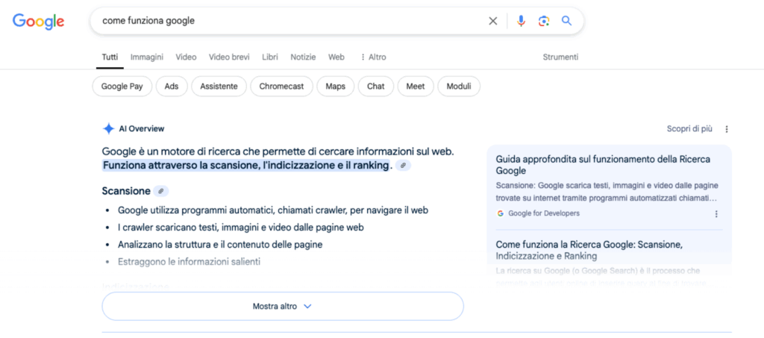Click bullet 'I crawler scaricano testi, immagini'
Screen dimensions: 764x338
point(241,228)
